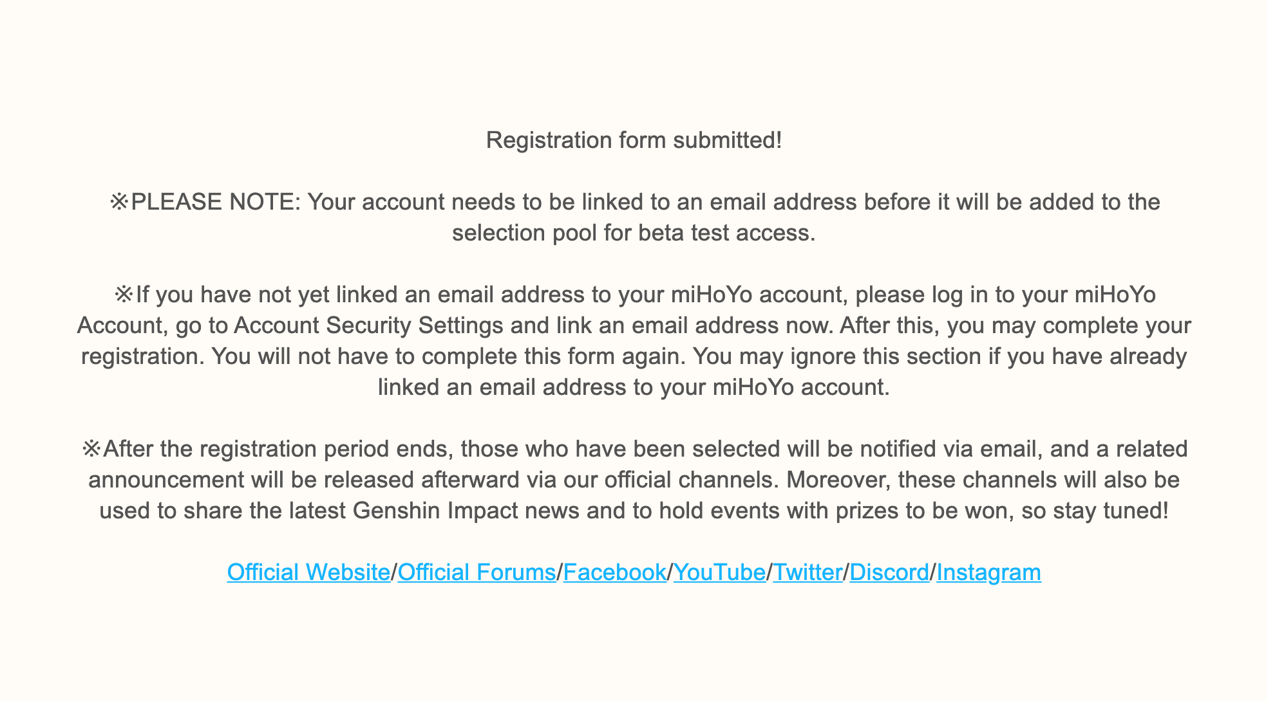Visit the Official Forums link
Screen dimensions: 1266x701
[x=477, y=572]
